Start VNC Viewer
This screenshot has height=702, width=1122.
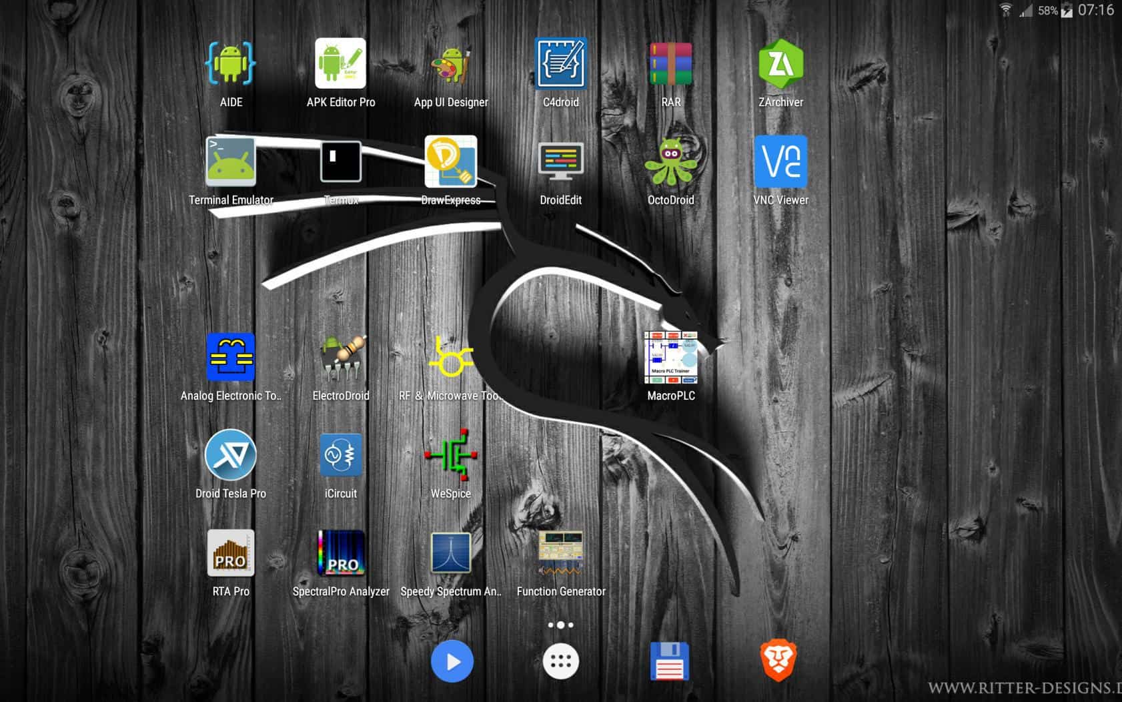(781, 161)
